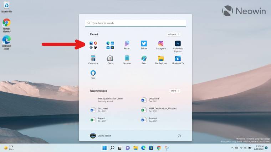Click the OneDrive cloud tray icon
Viewport: 271px width, 152px height.
[x=236, y=148]
